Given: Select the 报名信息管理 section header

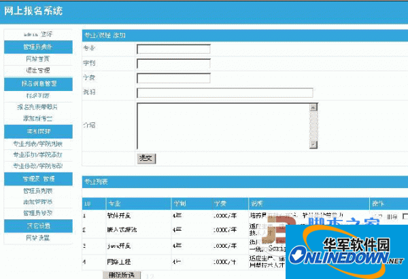Looking at the screenshot, I should pyautogui.click(x=38, y=84).
